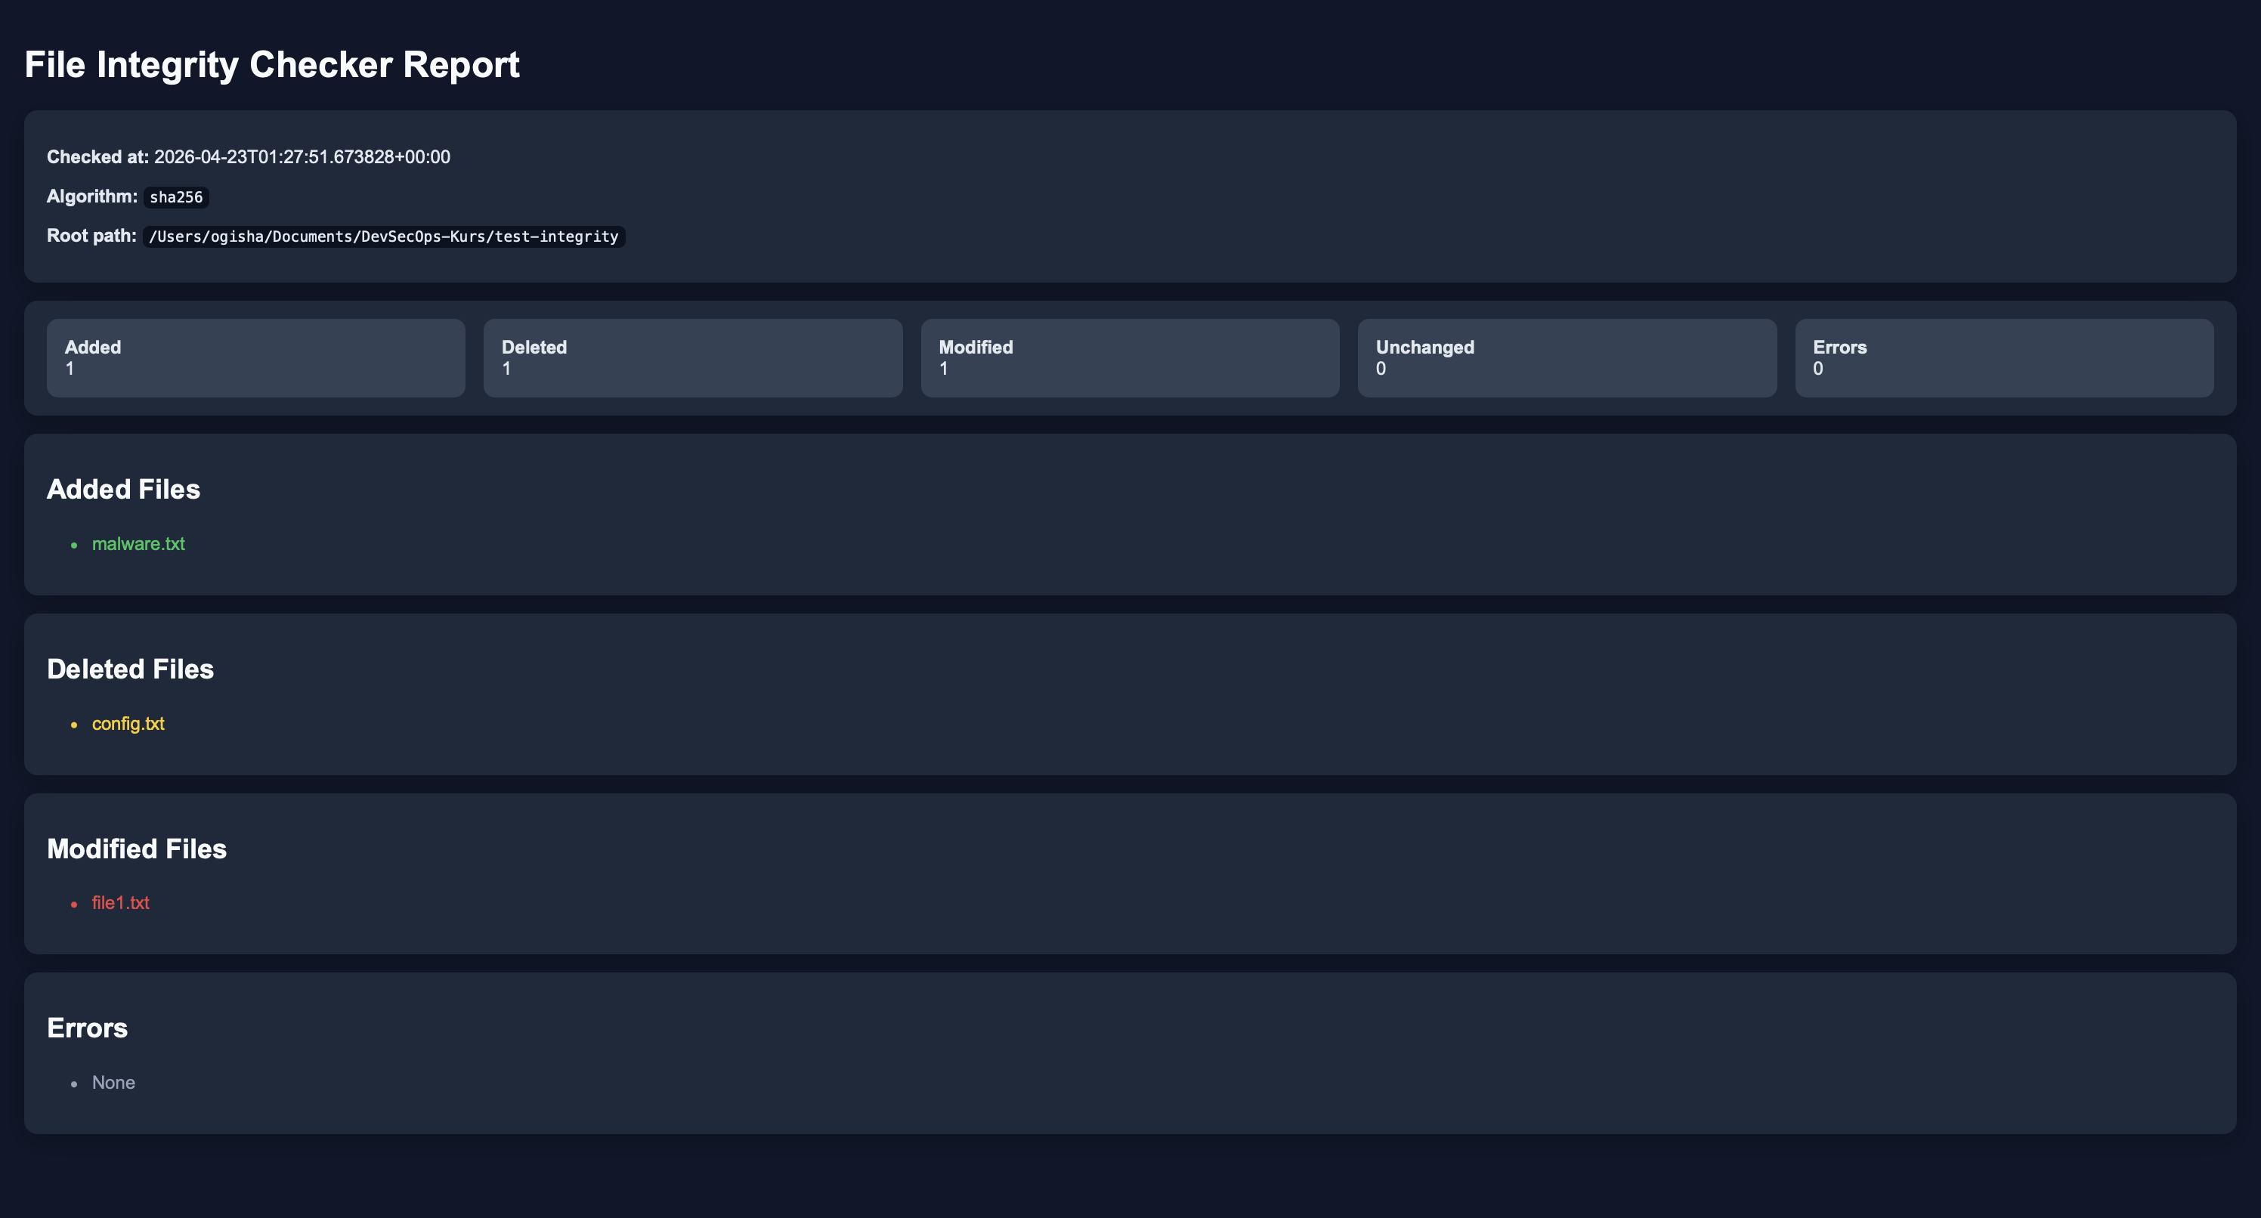Click the Checked at label

coord(97,157)
